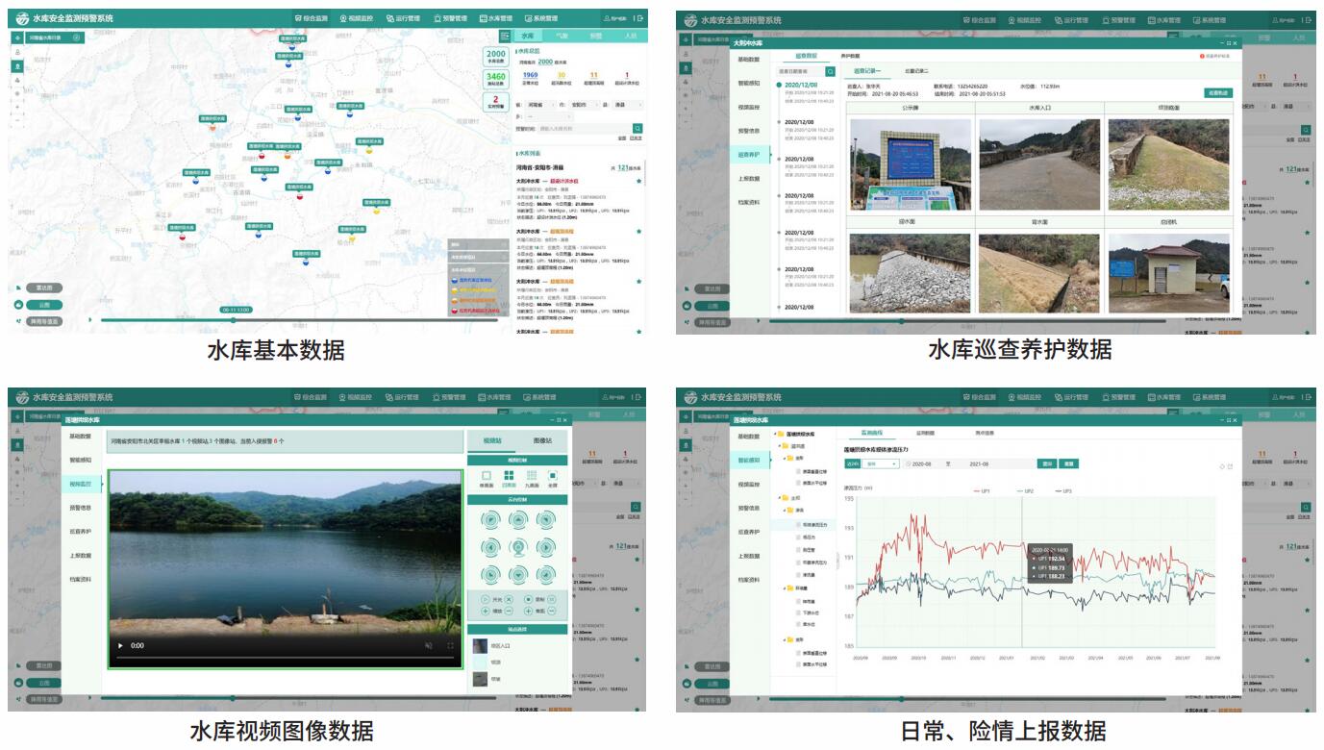Click PTZ up-left diagonal control

tap(490, 519)
